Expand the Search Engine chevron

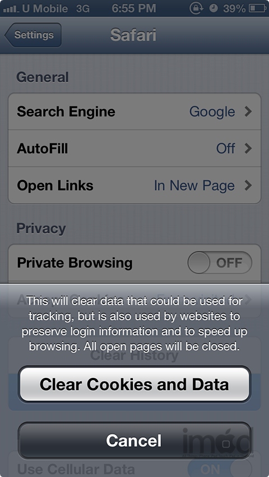248,111
